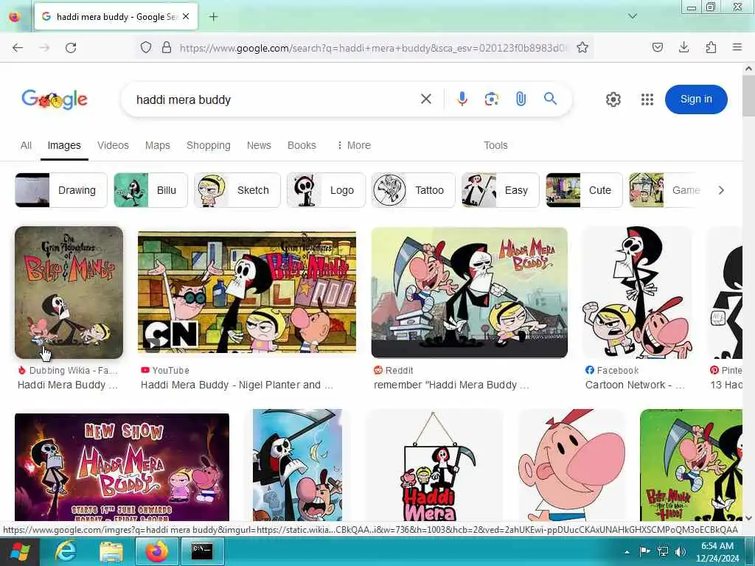The height and width of the screenshot is (566, 755).
Task: Open the extensions puzzle icon
Action: click(x=711, y=47)
